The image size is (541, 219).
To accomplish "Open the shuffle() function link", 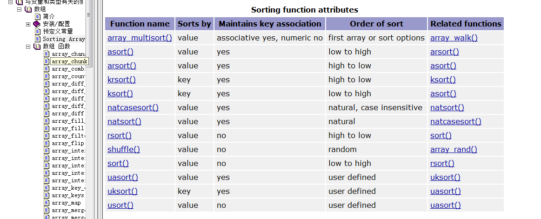I will tap(124, 149).
